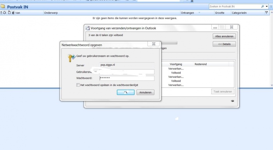The height and width of the screenshot is (150, 273).
Task: Click the magnifier icon in the search box
Action: (262, 7)
